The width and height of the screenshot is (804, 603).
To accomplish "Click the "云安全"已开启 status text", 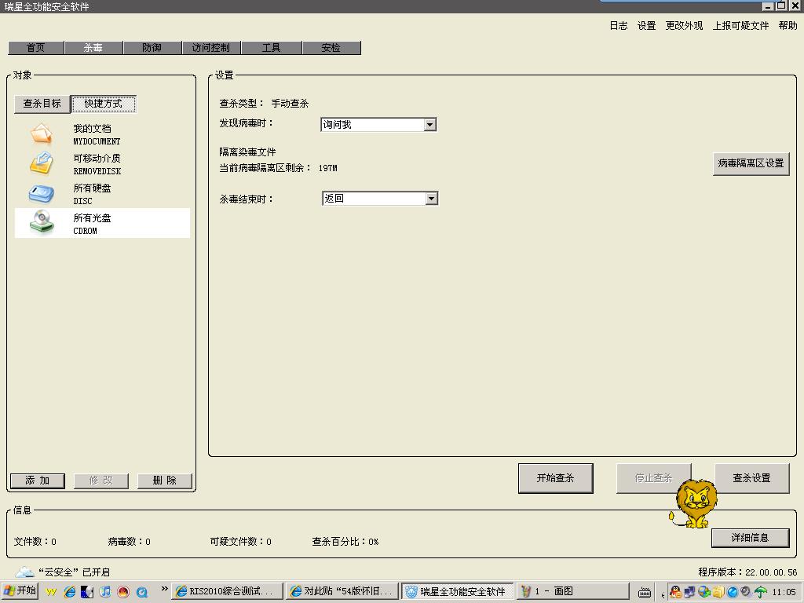I will 74,572.
